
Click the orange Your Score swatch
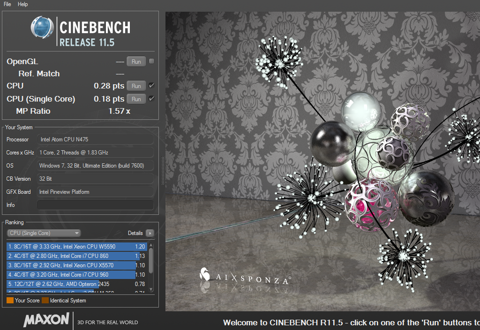coord(10,301)
